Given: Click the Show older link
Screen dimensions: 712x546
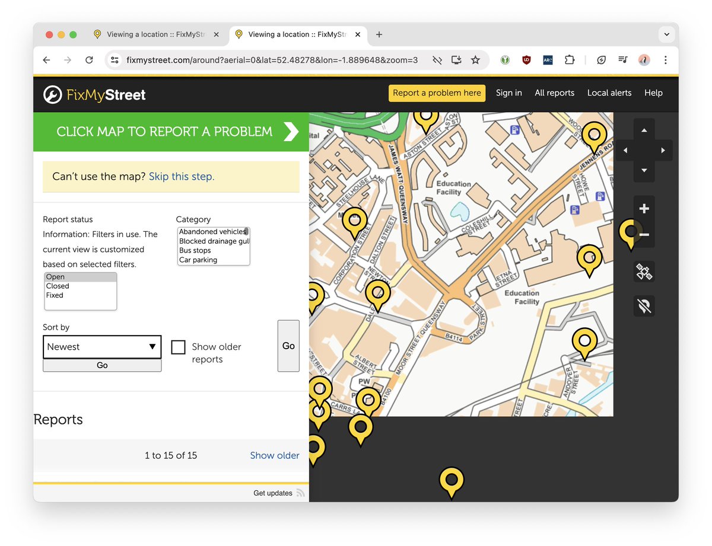Looking at the screenshot, I should 275,455.
